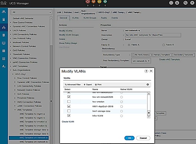The width and height of the screenshot is (196, 144).
Task: Expand LACP Policies tree node
Action: coord(11,30)
